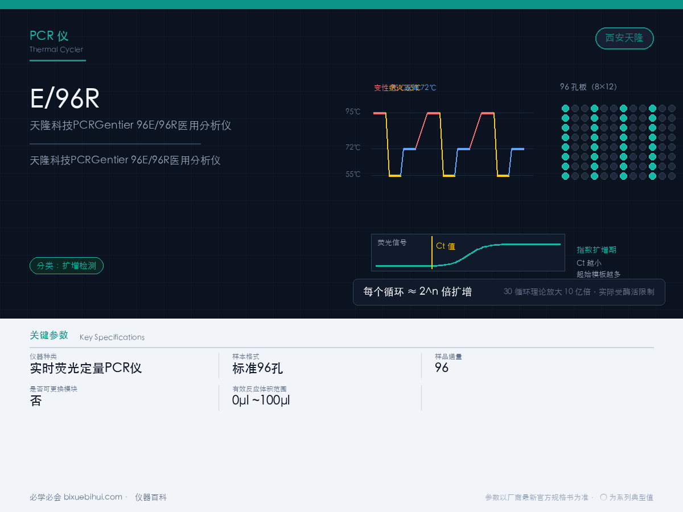This screenshot has height=512, width=683.
Task: Click the 西安天隆 brand pill button
Action: (x=624, y=38)
